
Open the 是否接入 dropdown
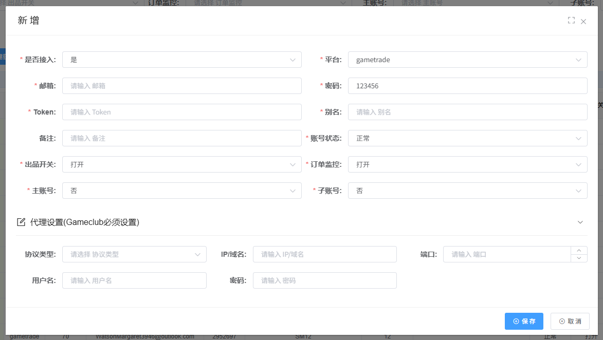(181, 59)
